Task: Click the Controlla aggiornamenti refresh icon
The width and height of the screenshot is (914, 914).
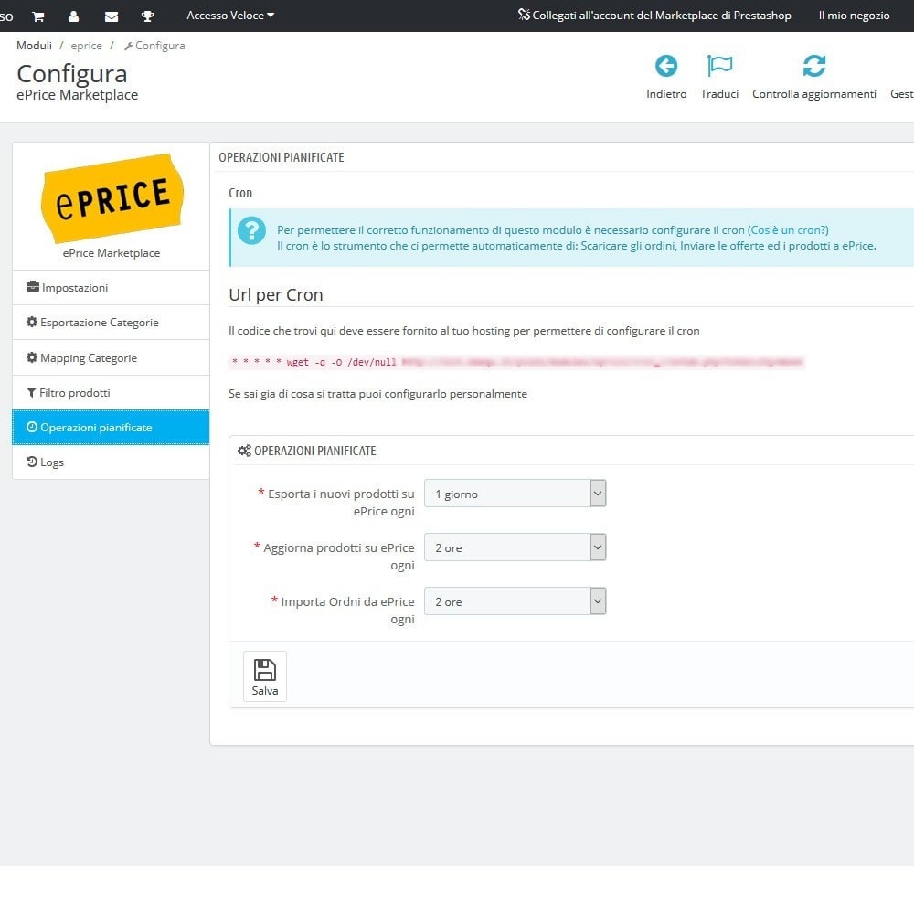Action: [814, 66]
